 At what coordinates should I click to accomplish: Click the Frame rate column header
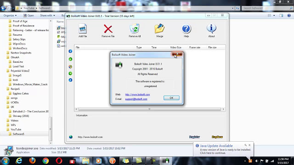[195, 48]
